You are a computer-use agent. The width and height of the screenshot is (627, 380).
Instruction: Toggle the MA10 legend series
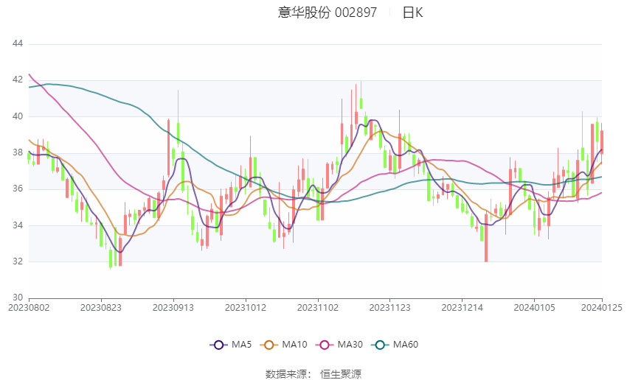(284, 345)
